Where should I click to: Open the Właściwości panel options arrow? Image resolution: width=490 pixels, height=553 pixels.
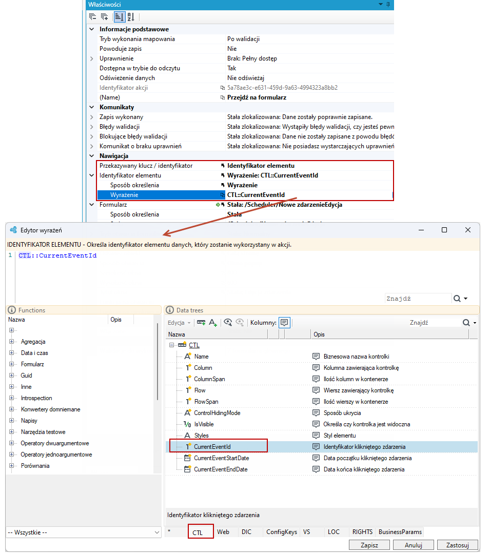coord(381,4)
